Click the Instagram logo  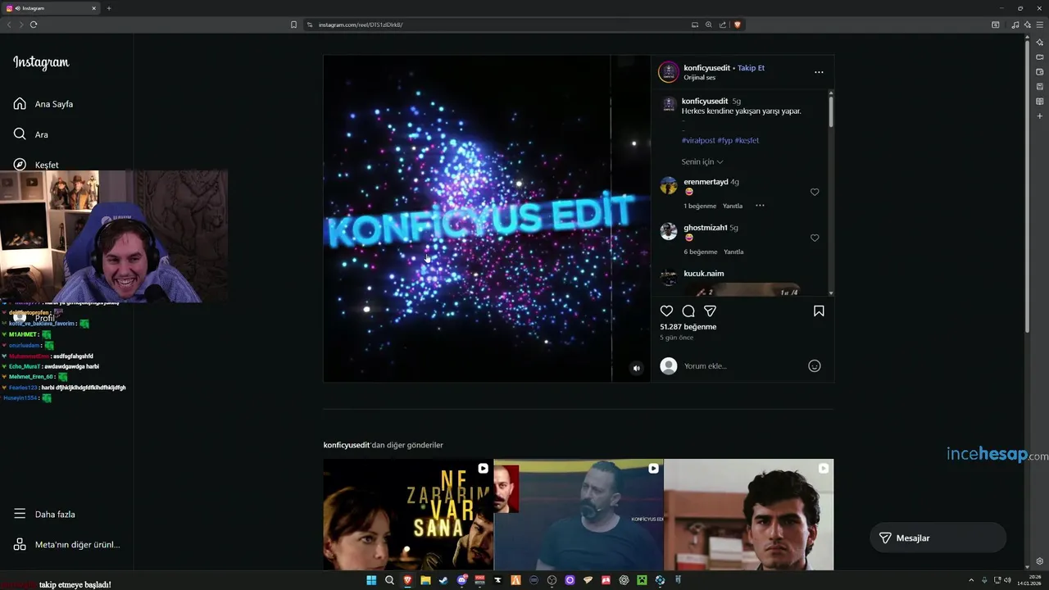click(41, 62)
